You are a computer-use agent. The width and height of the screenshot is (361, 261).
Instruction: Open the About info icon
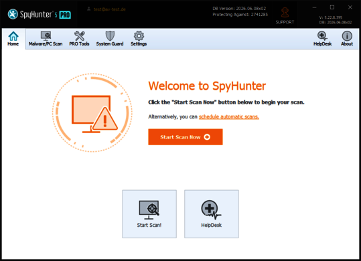(347, 39)
